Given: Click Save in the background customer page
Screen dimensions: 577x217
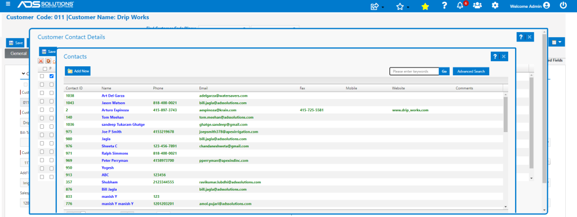Looking at the screenshot, I should pos(15,43).
